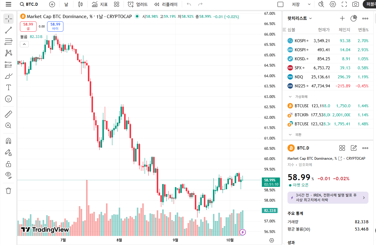Open the 날 interval selector
Image resolution: width=376 pixels, height=245 pixels.
coord(66,4)
